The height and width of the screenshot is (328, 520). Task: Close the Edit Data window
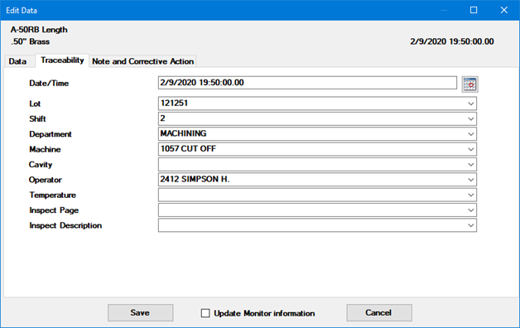[x=503, y=10]
